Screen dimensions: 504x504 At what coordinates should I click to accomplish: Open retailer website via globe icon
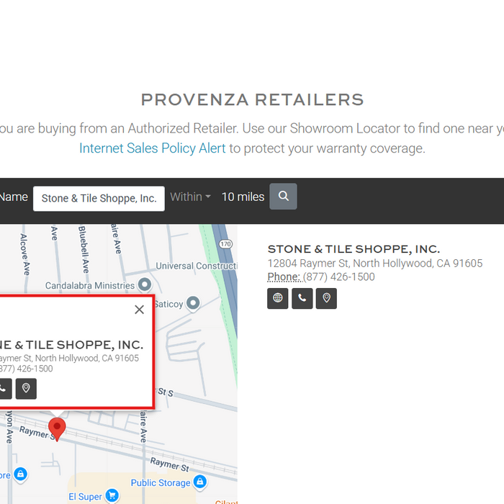point(277,298)
